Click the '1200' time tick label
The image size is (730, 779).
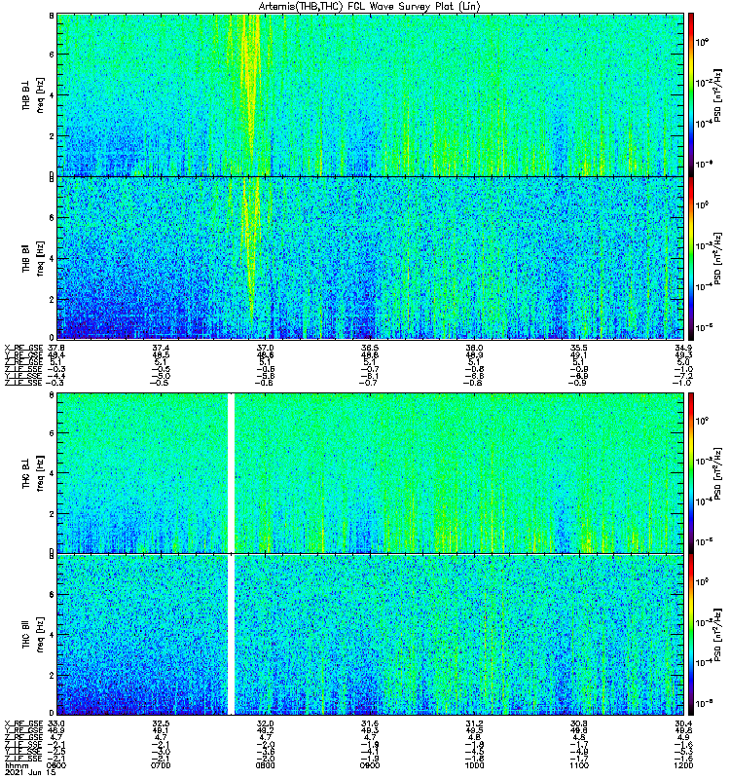tap(683, 765)
